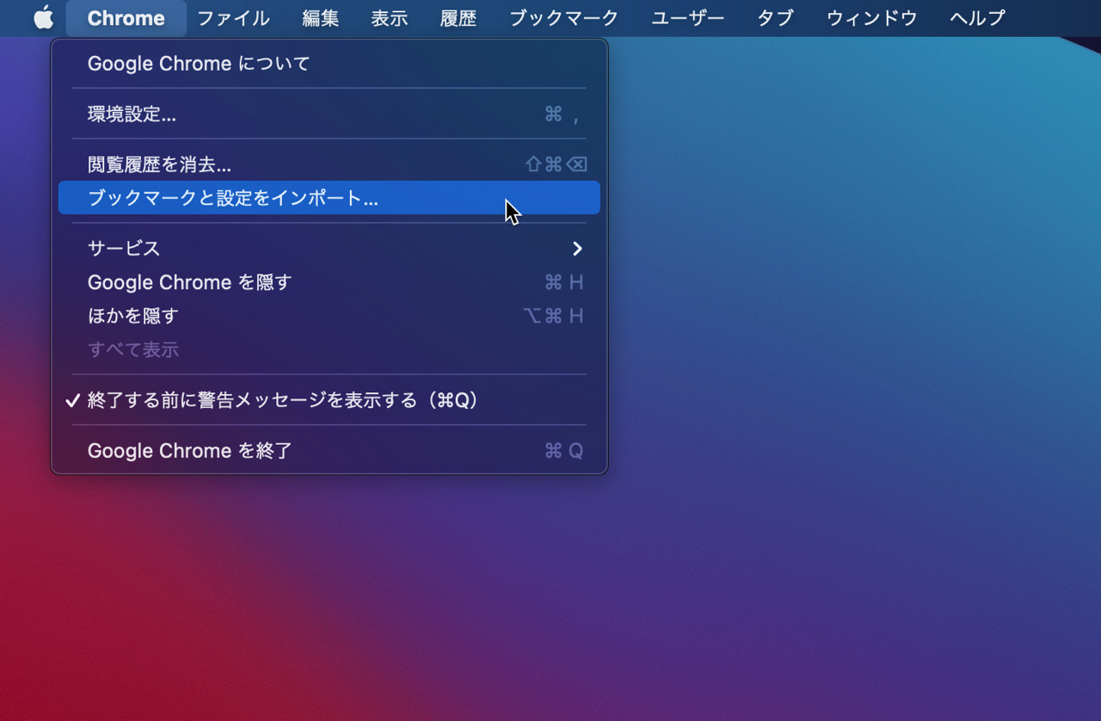Expand the サービス submenu
This screenshot has height=721, width=1101.
click(329, 249)
